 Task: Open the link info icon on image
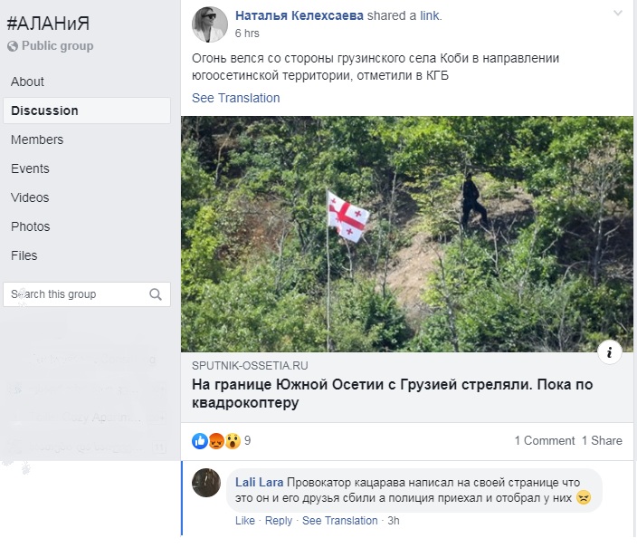tap(611, 351)
